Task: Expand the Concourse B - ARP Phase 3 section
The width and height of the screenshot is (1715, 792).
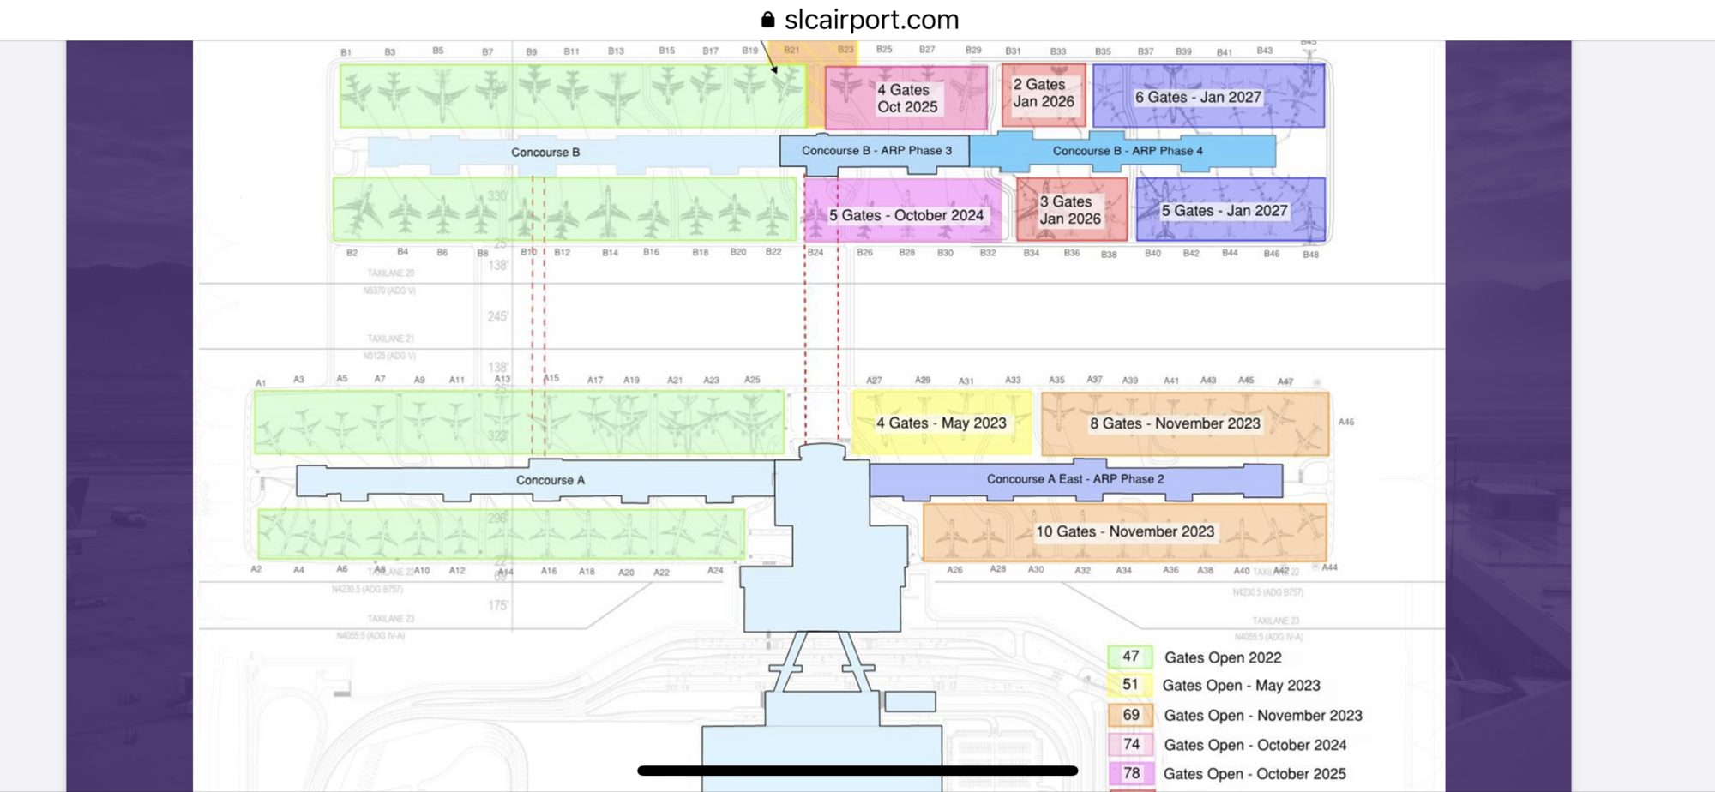Action: [x=876, y=149]
